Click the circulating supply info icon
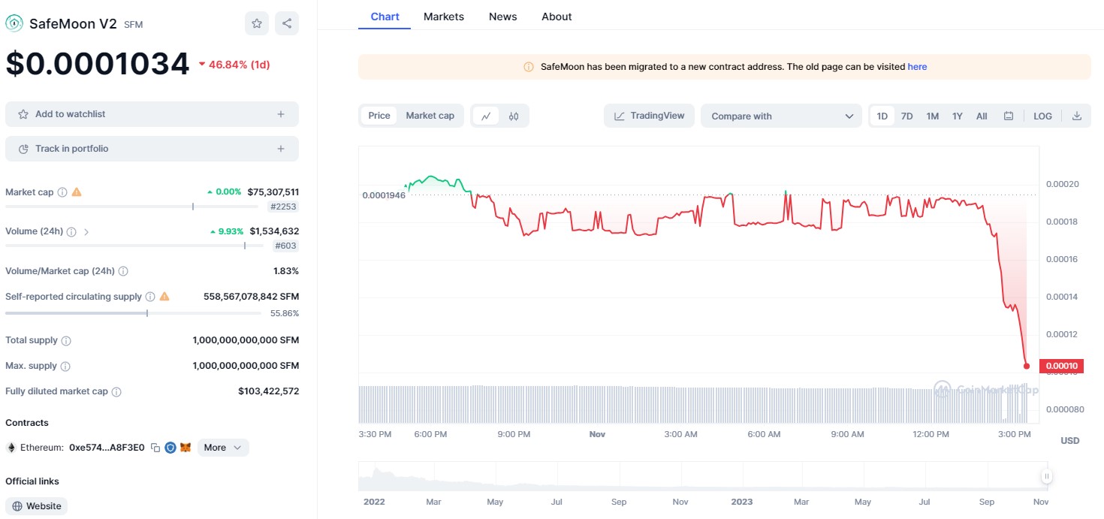The image size is (1104, 519). click(150, 297)
